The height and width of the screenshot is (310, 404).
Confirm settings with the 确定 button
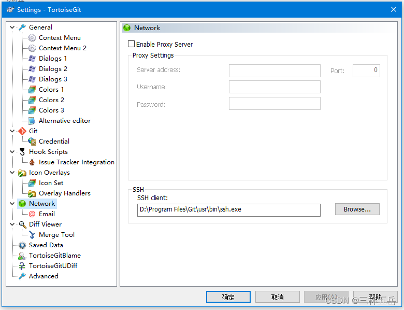pos(228,297)
